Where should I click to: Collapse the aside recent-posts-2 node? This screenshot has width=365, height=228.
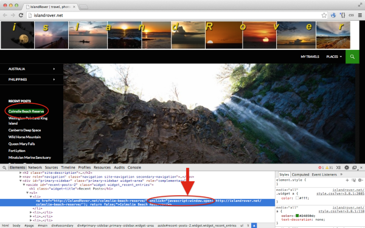coord(24,185)
